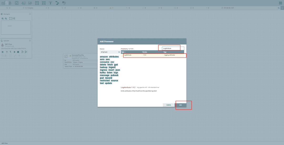Click the 'NiFi Flow' breadcrumb at bottom

[x=5, y=143]
